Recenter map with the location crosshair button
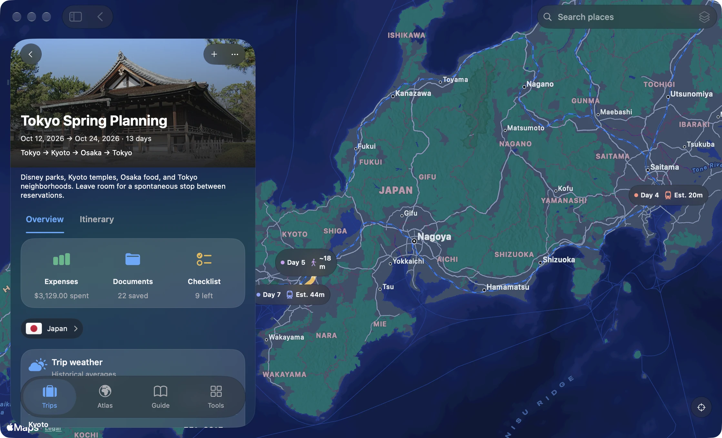The width and height of the screenshot is (722, 438). tap(701, 407)
